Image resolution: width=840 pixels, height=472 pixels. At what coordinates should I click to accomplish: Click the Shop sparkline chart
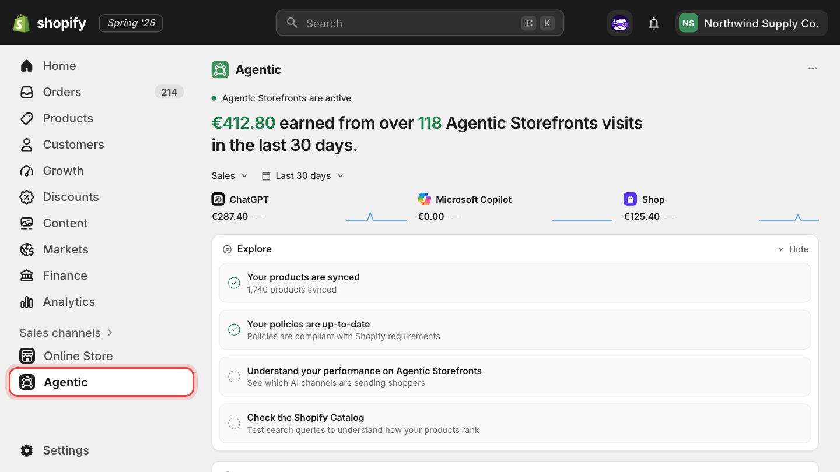789,217
